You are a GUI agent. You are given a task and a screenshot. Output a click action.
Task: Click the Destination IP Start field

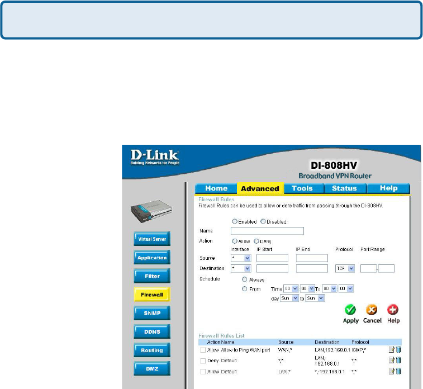[272, 268]
